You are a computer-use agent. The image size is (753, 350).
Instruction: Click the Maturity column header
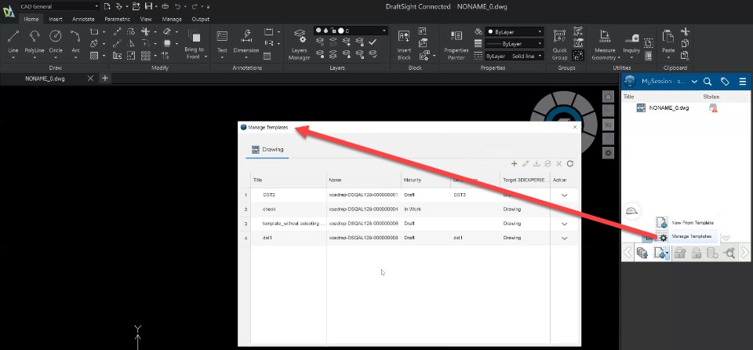[425, 180]
